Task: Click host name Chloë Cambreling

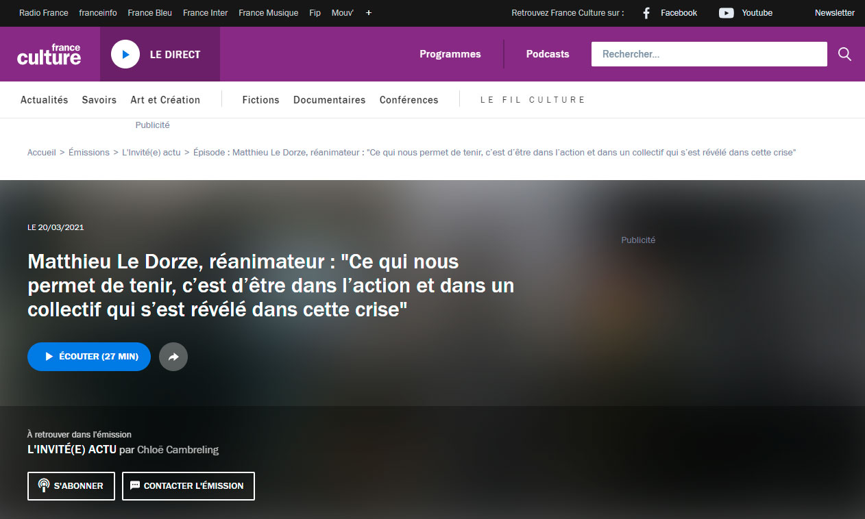Action: (178, 450)
